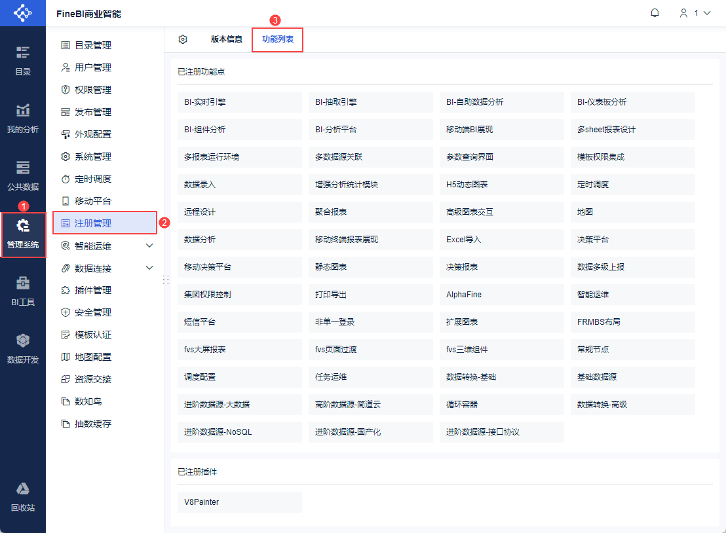Click the 进阶数据源-接口协议 feature item

(502, 432)
